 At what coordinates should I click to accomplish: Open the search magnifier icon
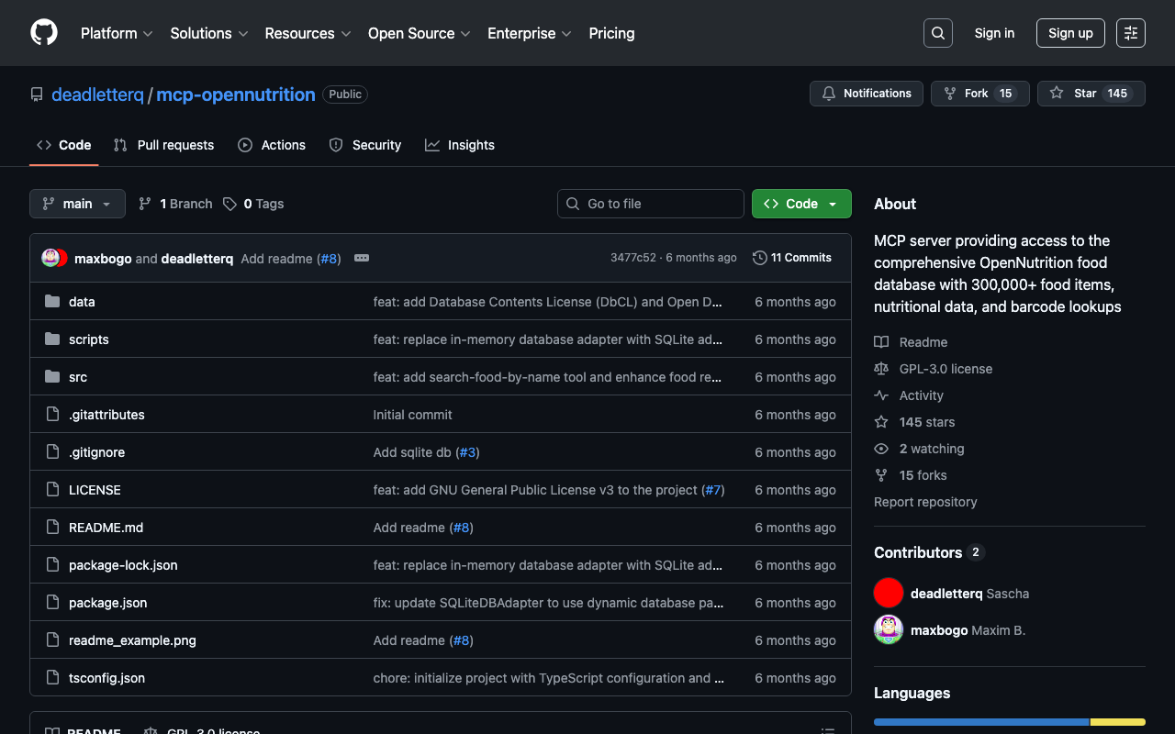[x=937, y=33]
